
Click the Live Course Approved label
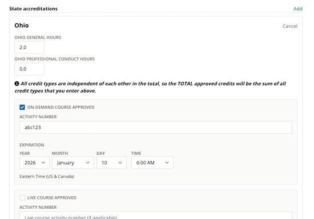coord(52,197)
